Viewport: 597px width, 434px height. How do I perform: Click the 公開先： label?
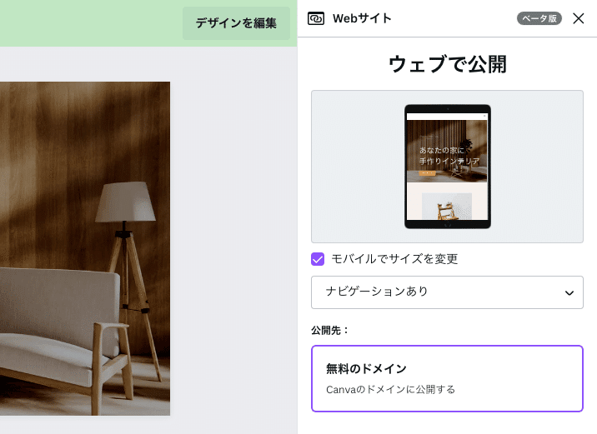tap(329, 330)
